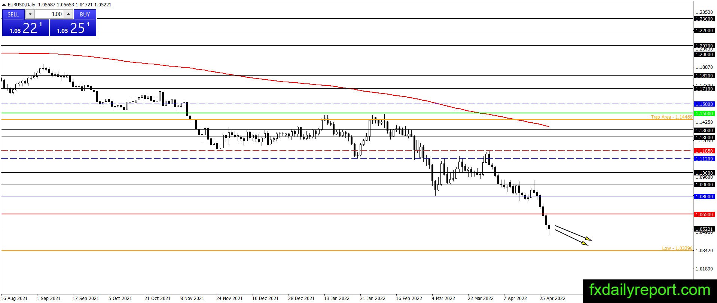
Task: Select the green 1.15000 price level label
Action: [704, 113]
